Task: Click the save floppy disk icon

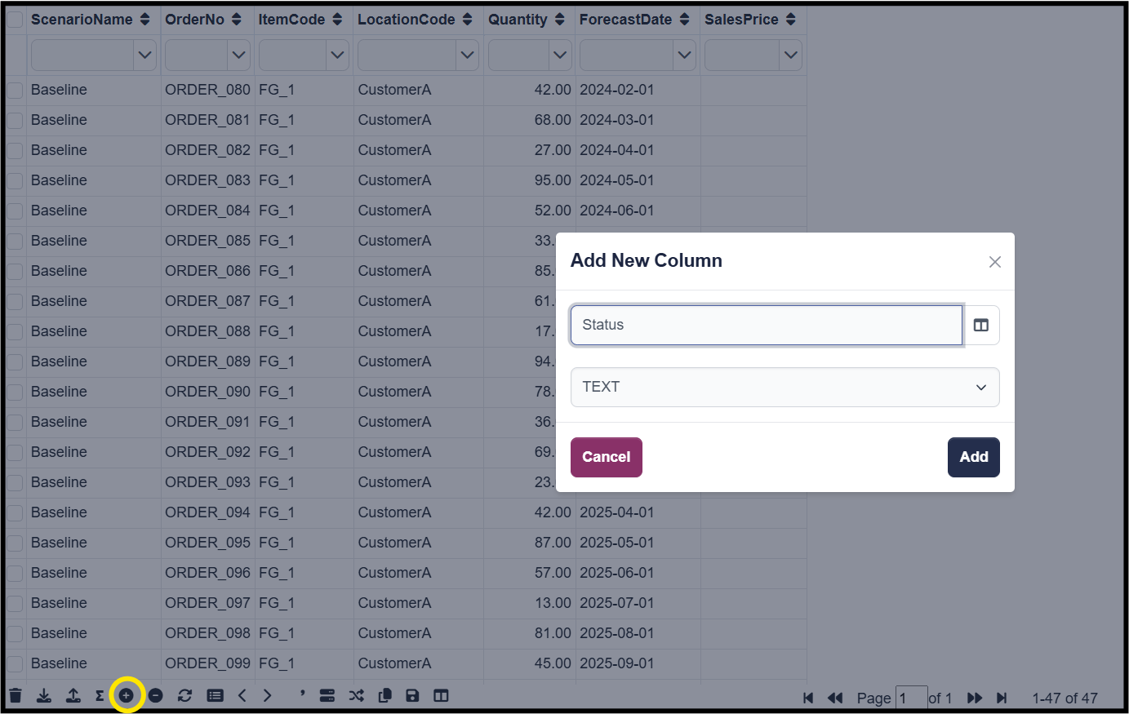Action: [x=412, y=695]
